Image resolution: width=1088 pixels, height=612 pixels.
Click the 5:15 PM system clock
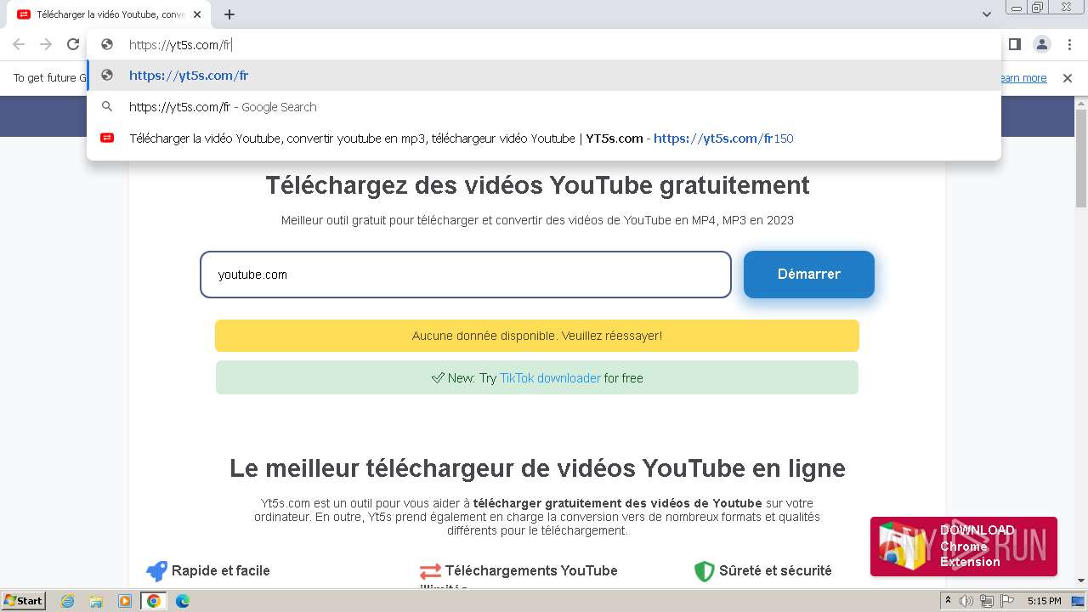(x=1044, y=601)
